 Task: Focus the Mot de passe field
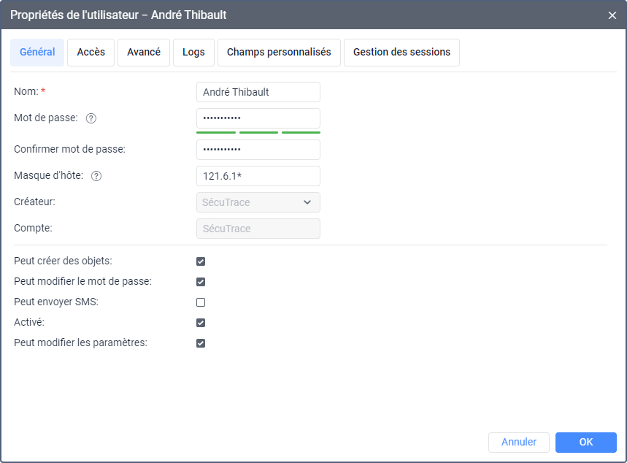(258, 118)
